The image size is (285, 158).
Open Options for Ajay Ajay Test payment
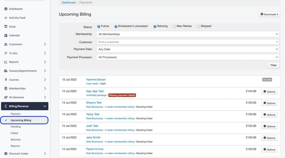point(269,92)
